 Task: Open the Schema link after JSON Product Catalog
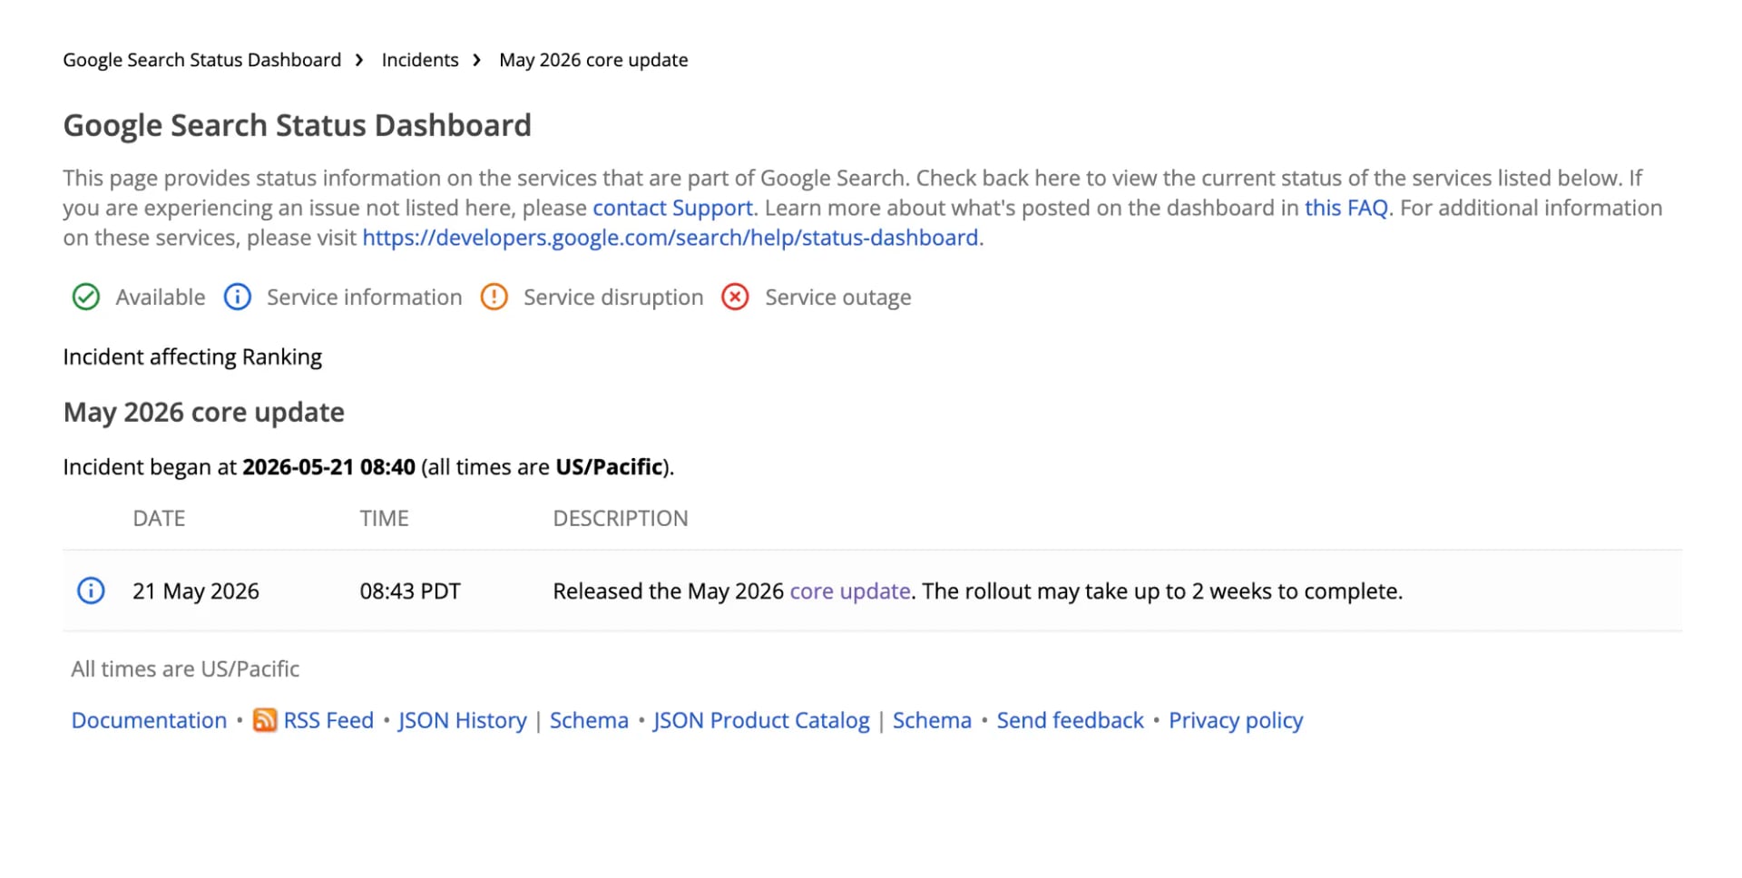932,720
